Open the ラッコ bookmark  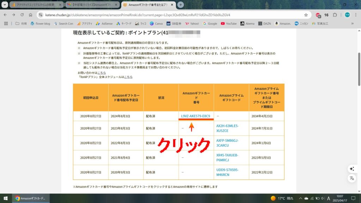(141, 24)
